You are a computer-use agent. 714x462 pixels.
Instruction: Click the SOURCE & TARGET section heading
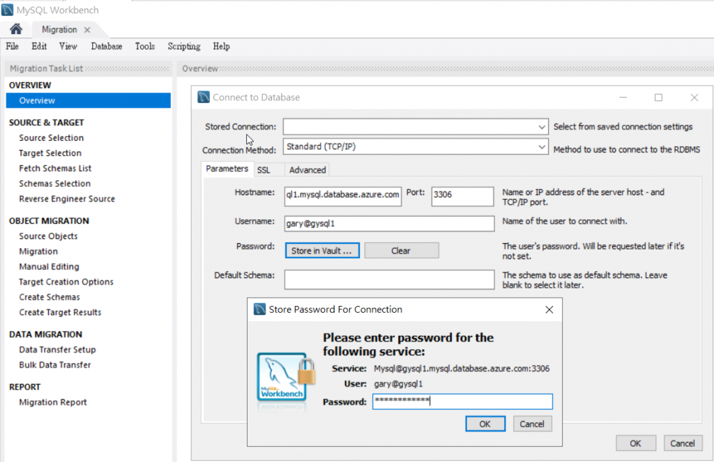click(x=47, y=123)
